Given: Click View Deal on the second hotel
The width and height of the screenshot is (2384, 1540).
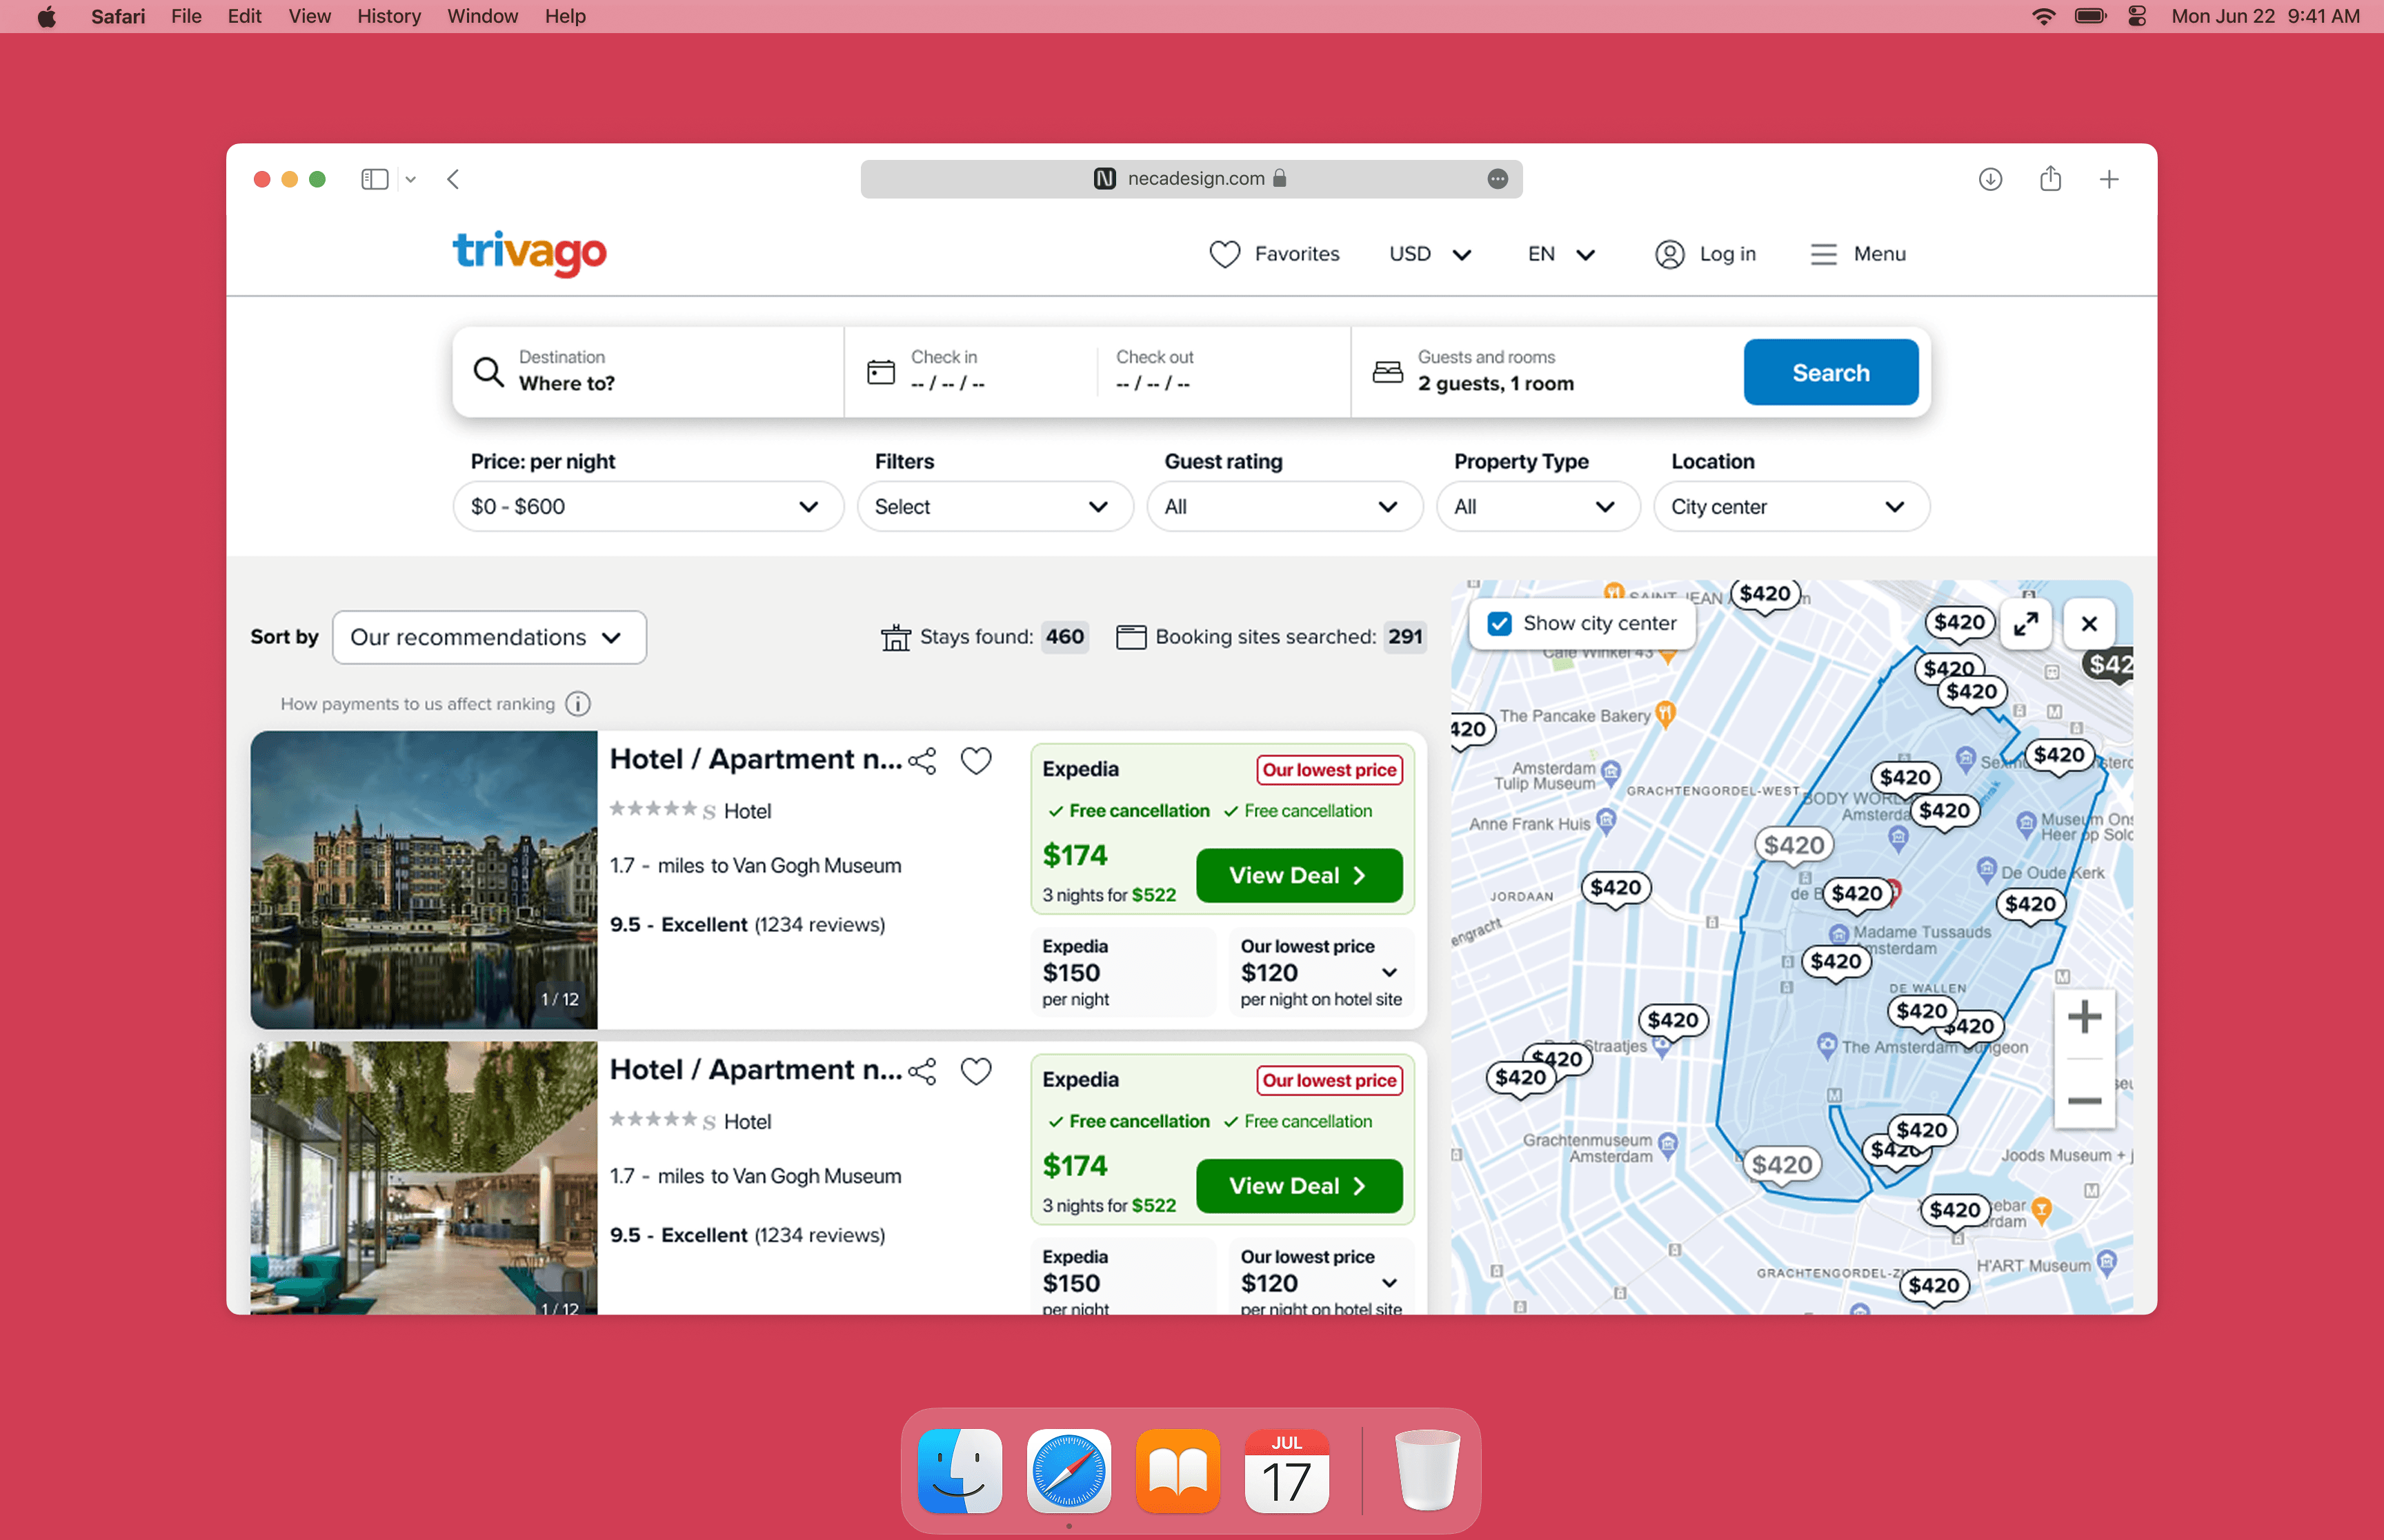Looking at the screenshot, I should coord(1298,1186).
